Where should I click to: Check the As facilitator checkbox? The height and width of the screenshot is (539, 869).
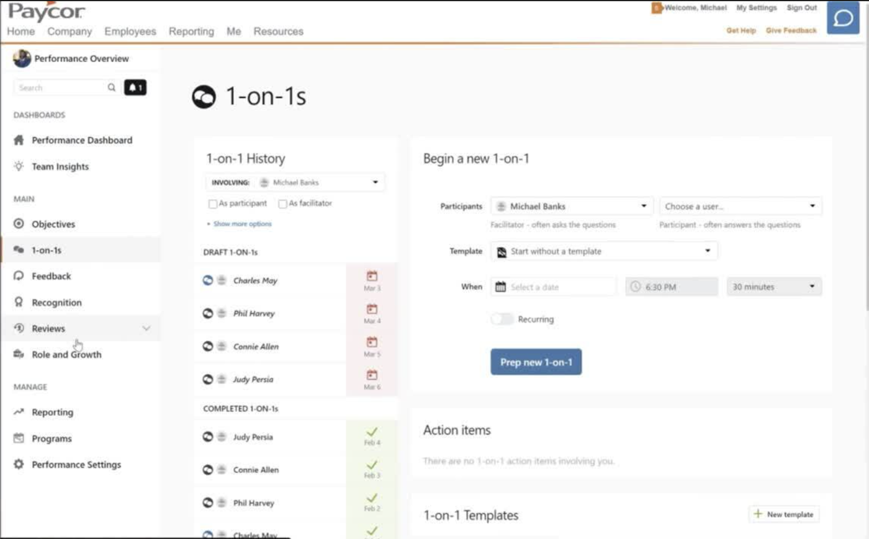pos(283,203)
